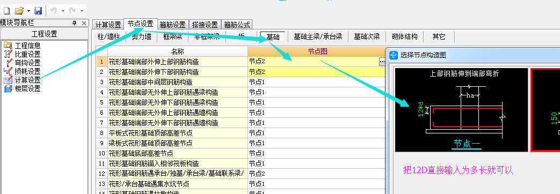
Task: Switch to the 箍筋设置 tab
Action: 172,25
